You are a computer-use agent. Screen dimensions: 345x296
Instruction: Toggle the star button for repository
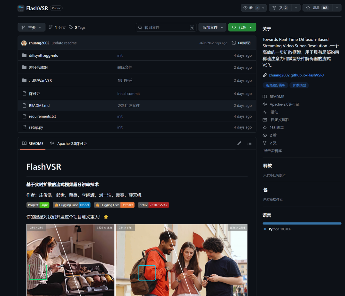317,8
